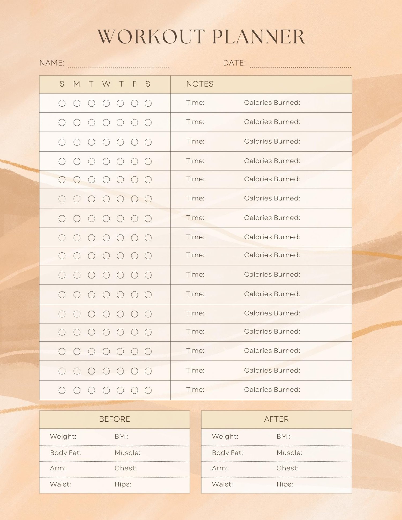Click the NOTES column header
The width and height of the screenshot is (402, 520).
click(200, 84)
